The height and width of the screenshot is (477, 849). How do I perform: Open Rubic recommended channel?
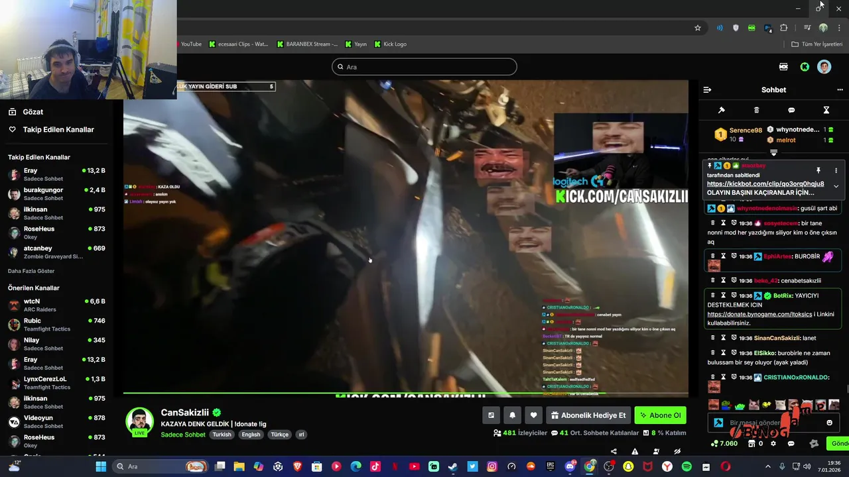tap(56, 325)
